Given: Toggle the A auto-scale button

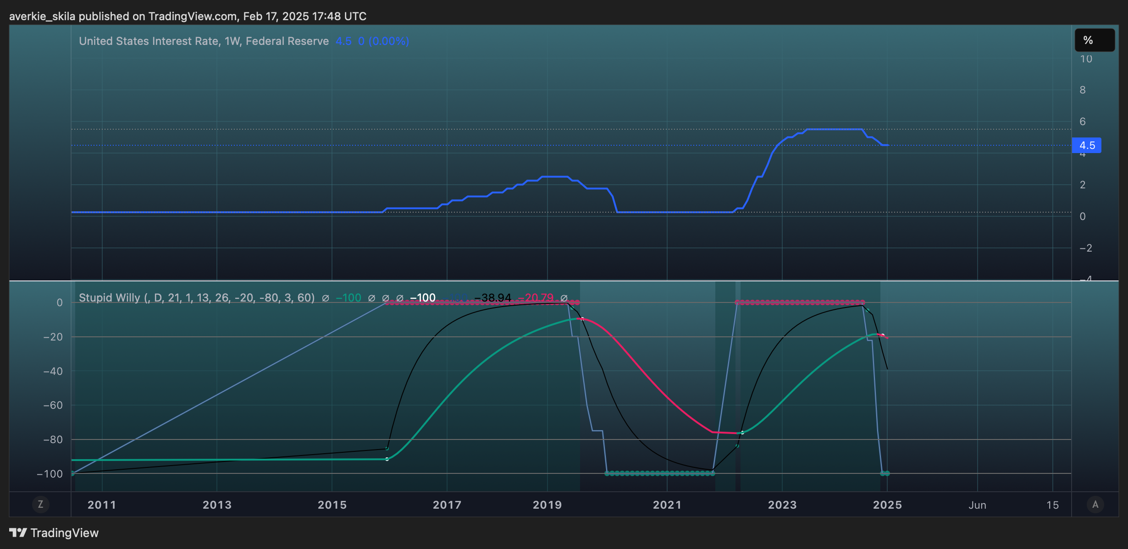Looking at the screenshot, I should (1095, 505).
